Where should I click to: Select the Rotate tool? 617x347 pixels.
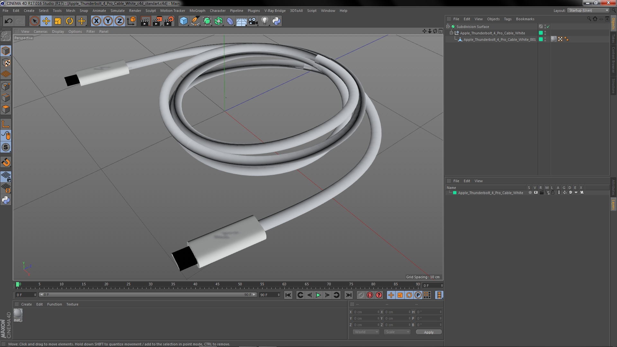coord(69,21)
